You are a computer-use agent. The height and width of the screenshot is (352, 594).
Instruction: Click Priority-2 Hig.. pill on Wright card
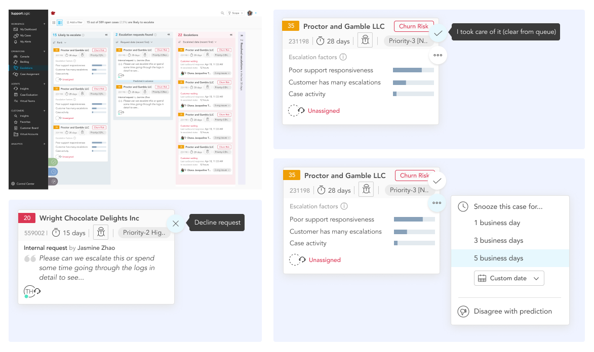coord(144,233)
